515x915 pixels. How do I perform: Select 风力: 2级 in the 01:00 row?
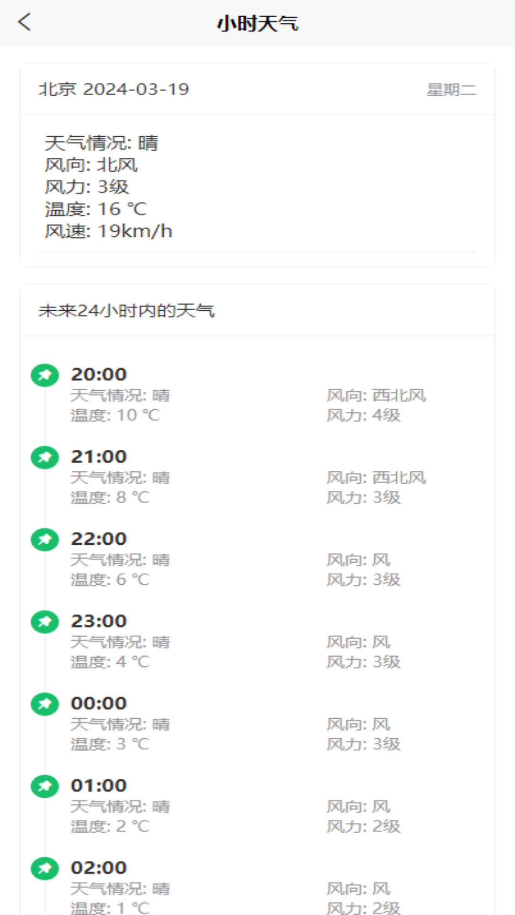pos(363,826)
